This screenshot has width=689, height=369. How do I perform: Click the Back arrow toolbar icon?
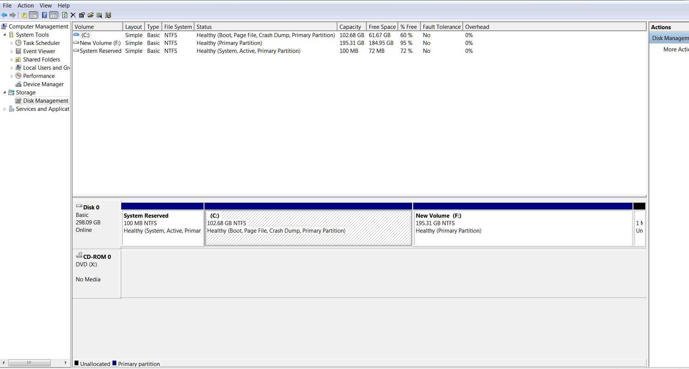pyautogui.click(x=4, y=15)
